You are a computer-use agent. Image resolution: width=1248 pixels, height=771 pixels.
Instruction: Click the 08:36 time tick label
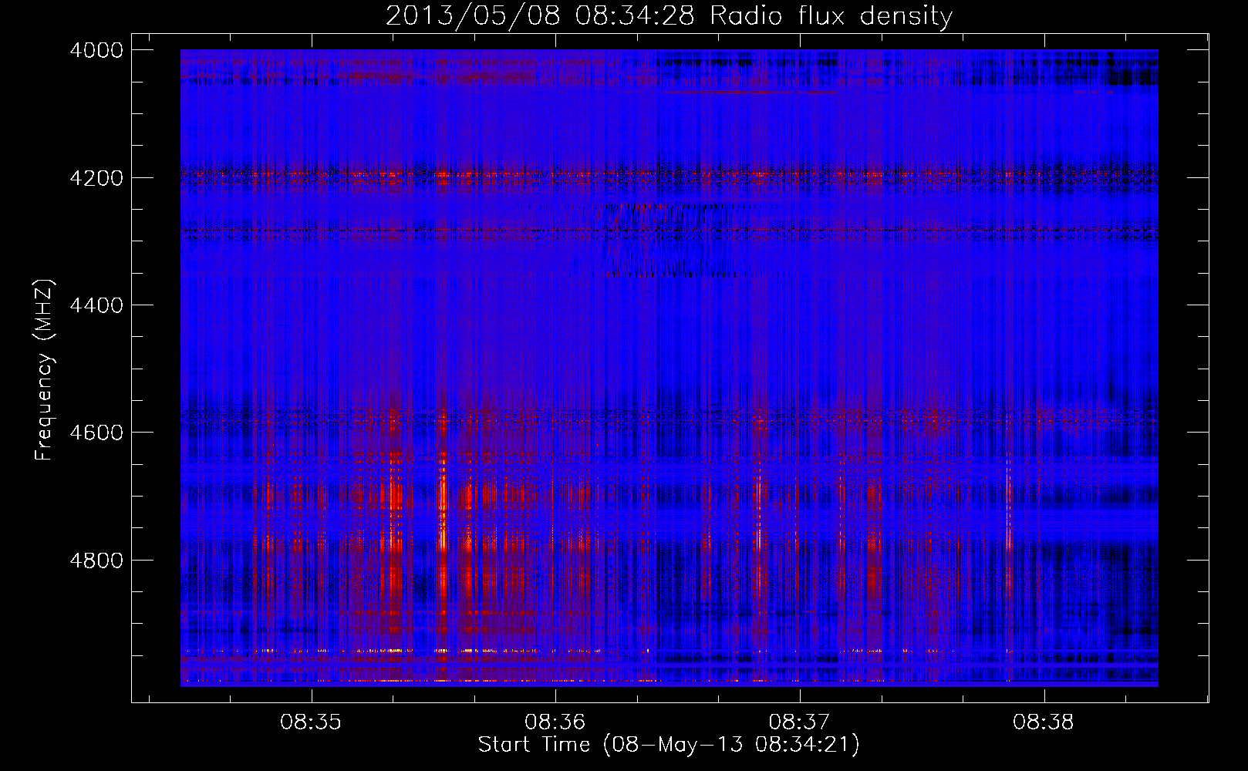pyautogui.click(x=555, y=722)
